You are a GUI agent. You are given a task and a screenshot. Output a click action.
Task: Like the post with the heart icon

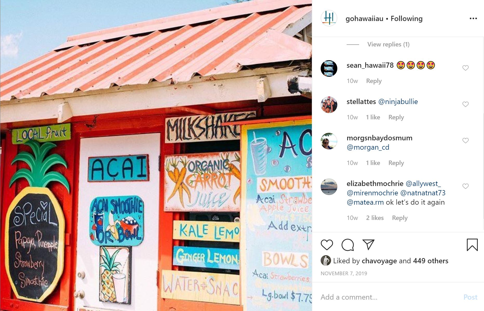coord(327,245)
